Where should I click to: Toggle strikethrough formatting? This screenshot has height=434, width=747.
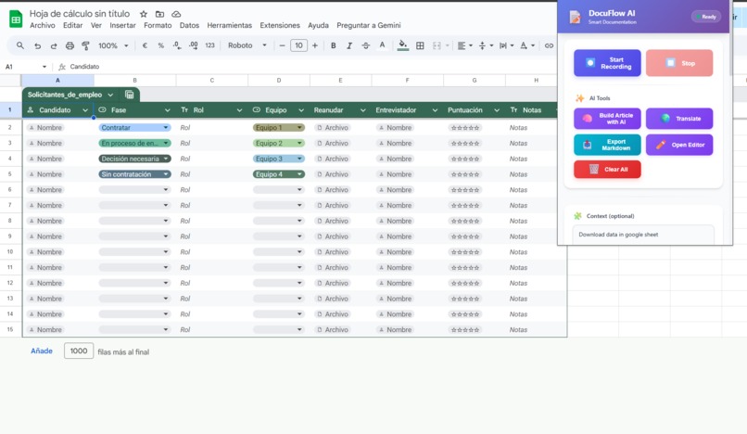(365, 45)
